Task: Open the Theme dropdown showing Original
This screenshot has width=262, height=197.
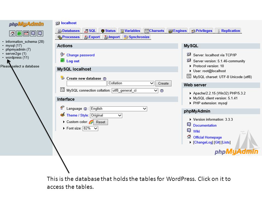Action: pos(106,115)
